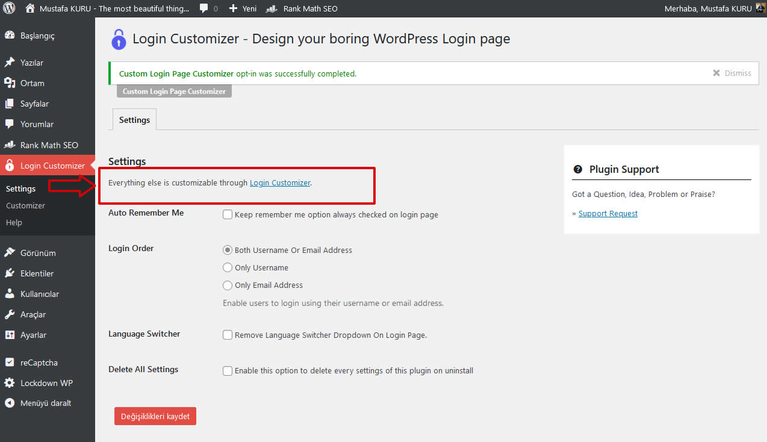Click the plus icon next to Yeni
This screenshot has height=442, width=767.
[x=234, y=8]
